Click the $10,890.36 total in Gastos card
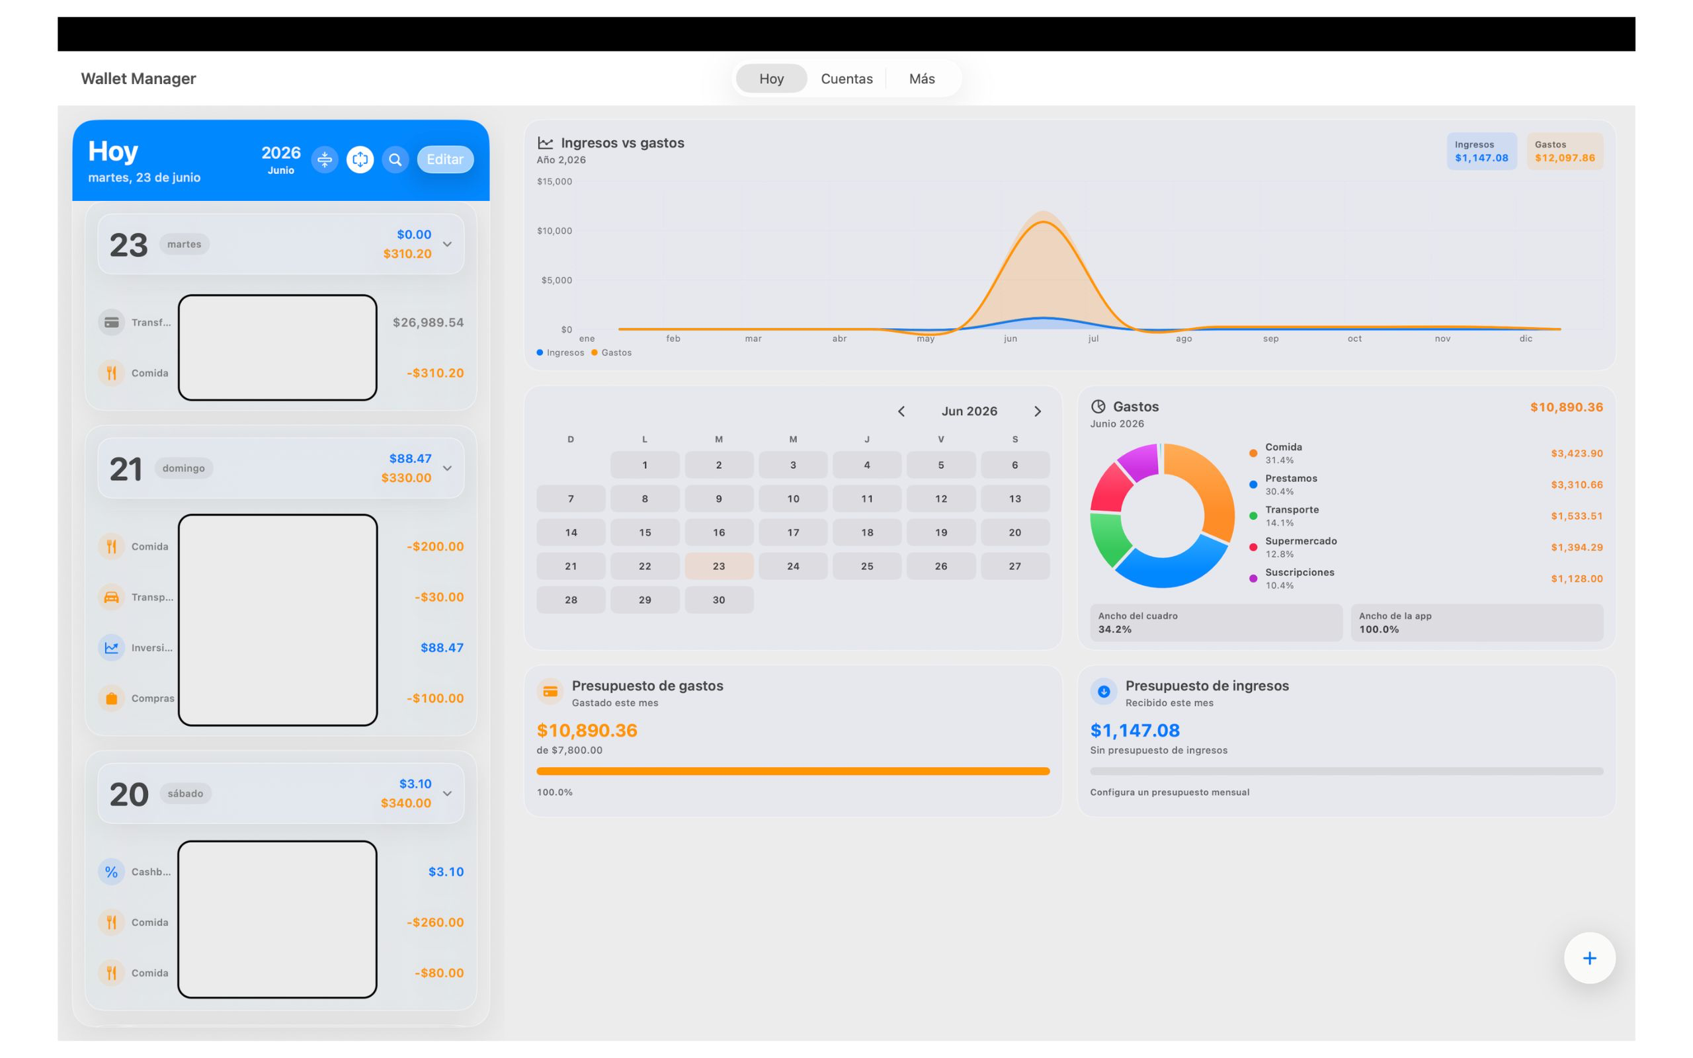Viewport: 1693px width, 1058px height. (x=1565, y=407)
